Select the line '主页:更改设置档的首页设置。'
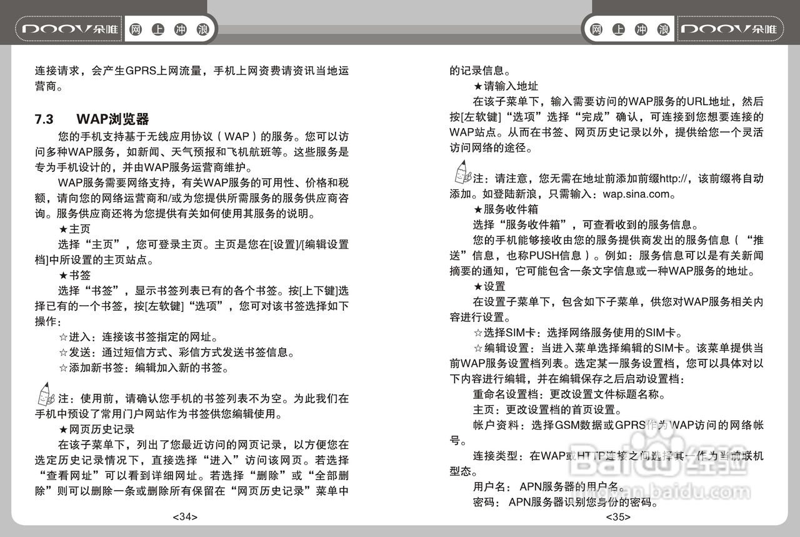 click(x=547, y=410)
